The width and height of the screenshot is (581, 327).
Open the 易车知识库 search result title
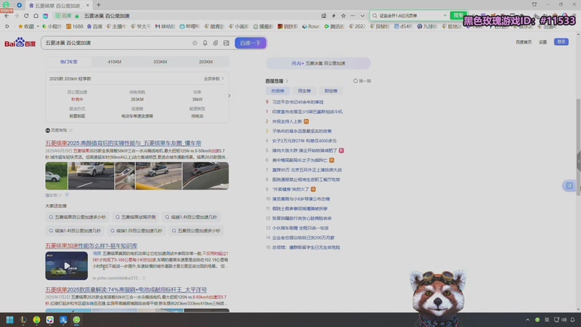pos(92,246)
